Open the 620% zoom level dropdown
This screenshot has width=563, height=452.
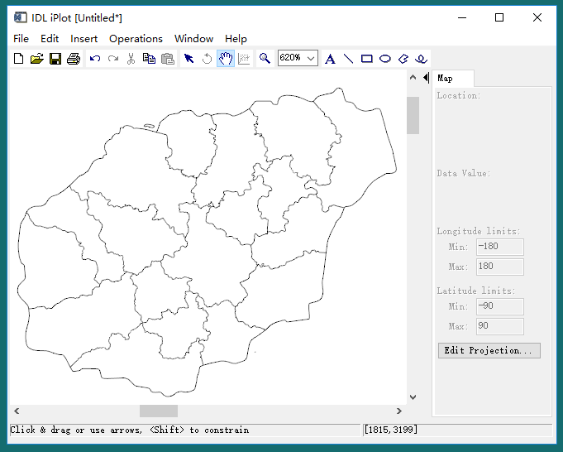click(311, 58)
